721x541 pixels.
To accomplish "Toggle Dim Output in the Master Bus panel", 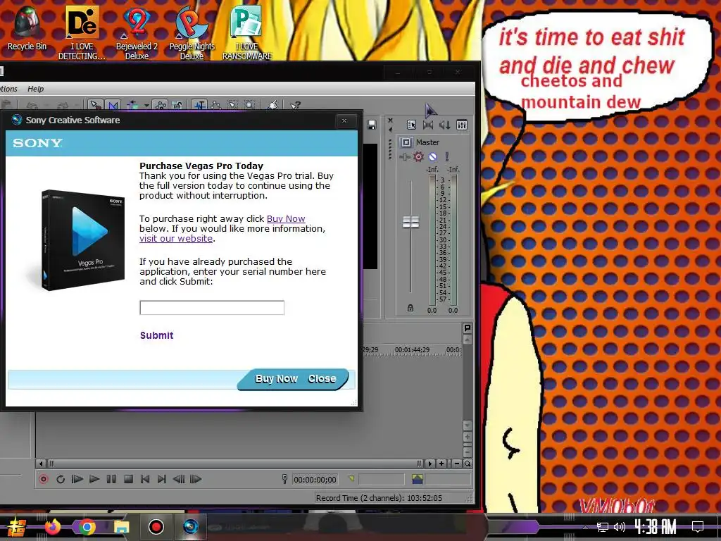I will pos(445,125).
